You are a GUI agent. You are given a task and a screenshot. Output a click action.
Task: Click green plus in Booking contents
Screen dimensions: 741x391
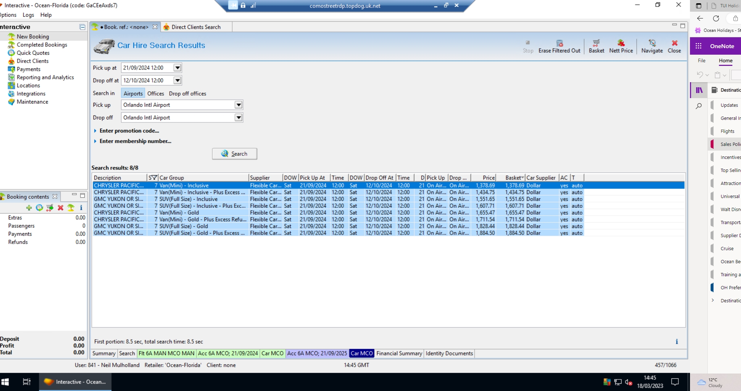[x=29, y=207]
